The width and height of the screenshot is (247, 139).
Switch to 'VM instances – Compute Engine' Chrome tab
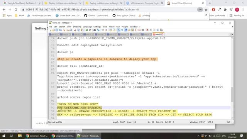coord(144,3)
